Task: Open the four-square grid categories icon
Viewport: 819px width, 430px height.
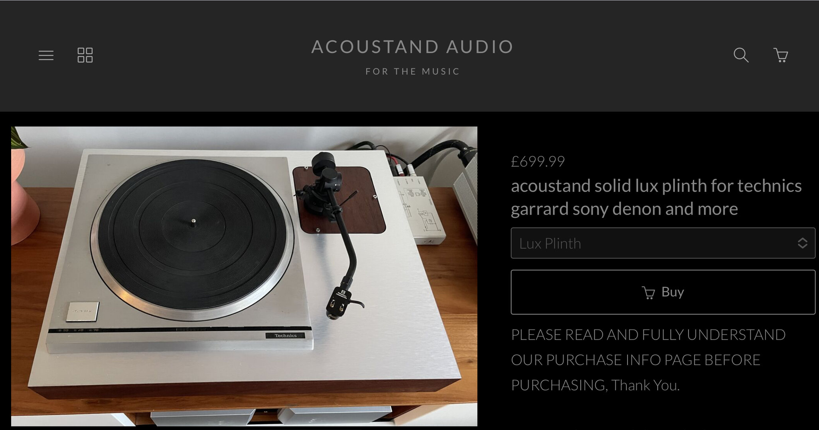Action: tap(85, 55)
